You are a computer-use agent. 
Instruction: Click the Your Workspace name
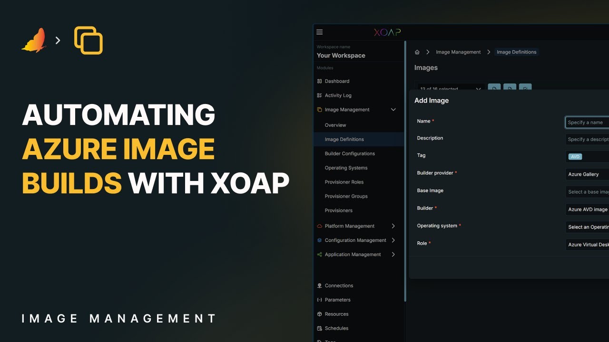pos(341,56)
